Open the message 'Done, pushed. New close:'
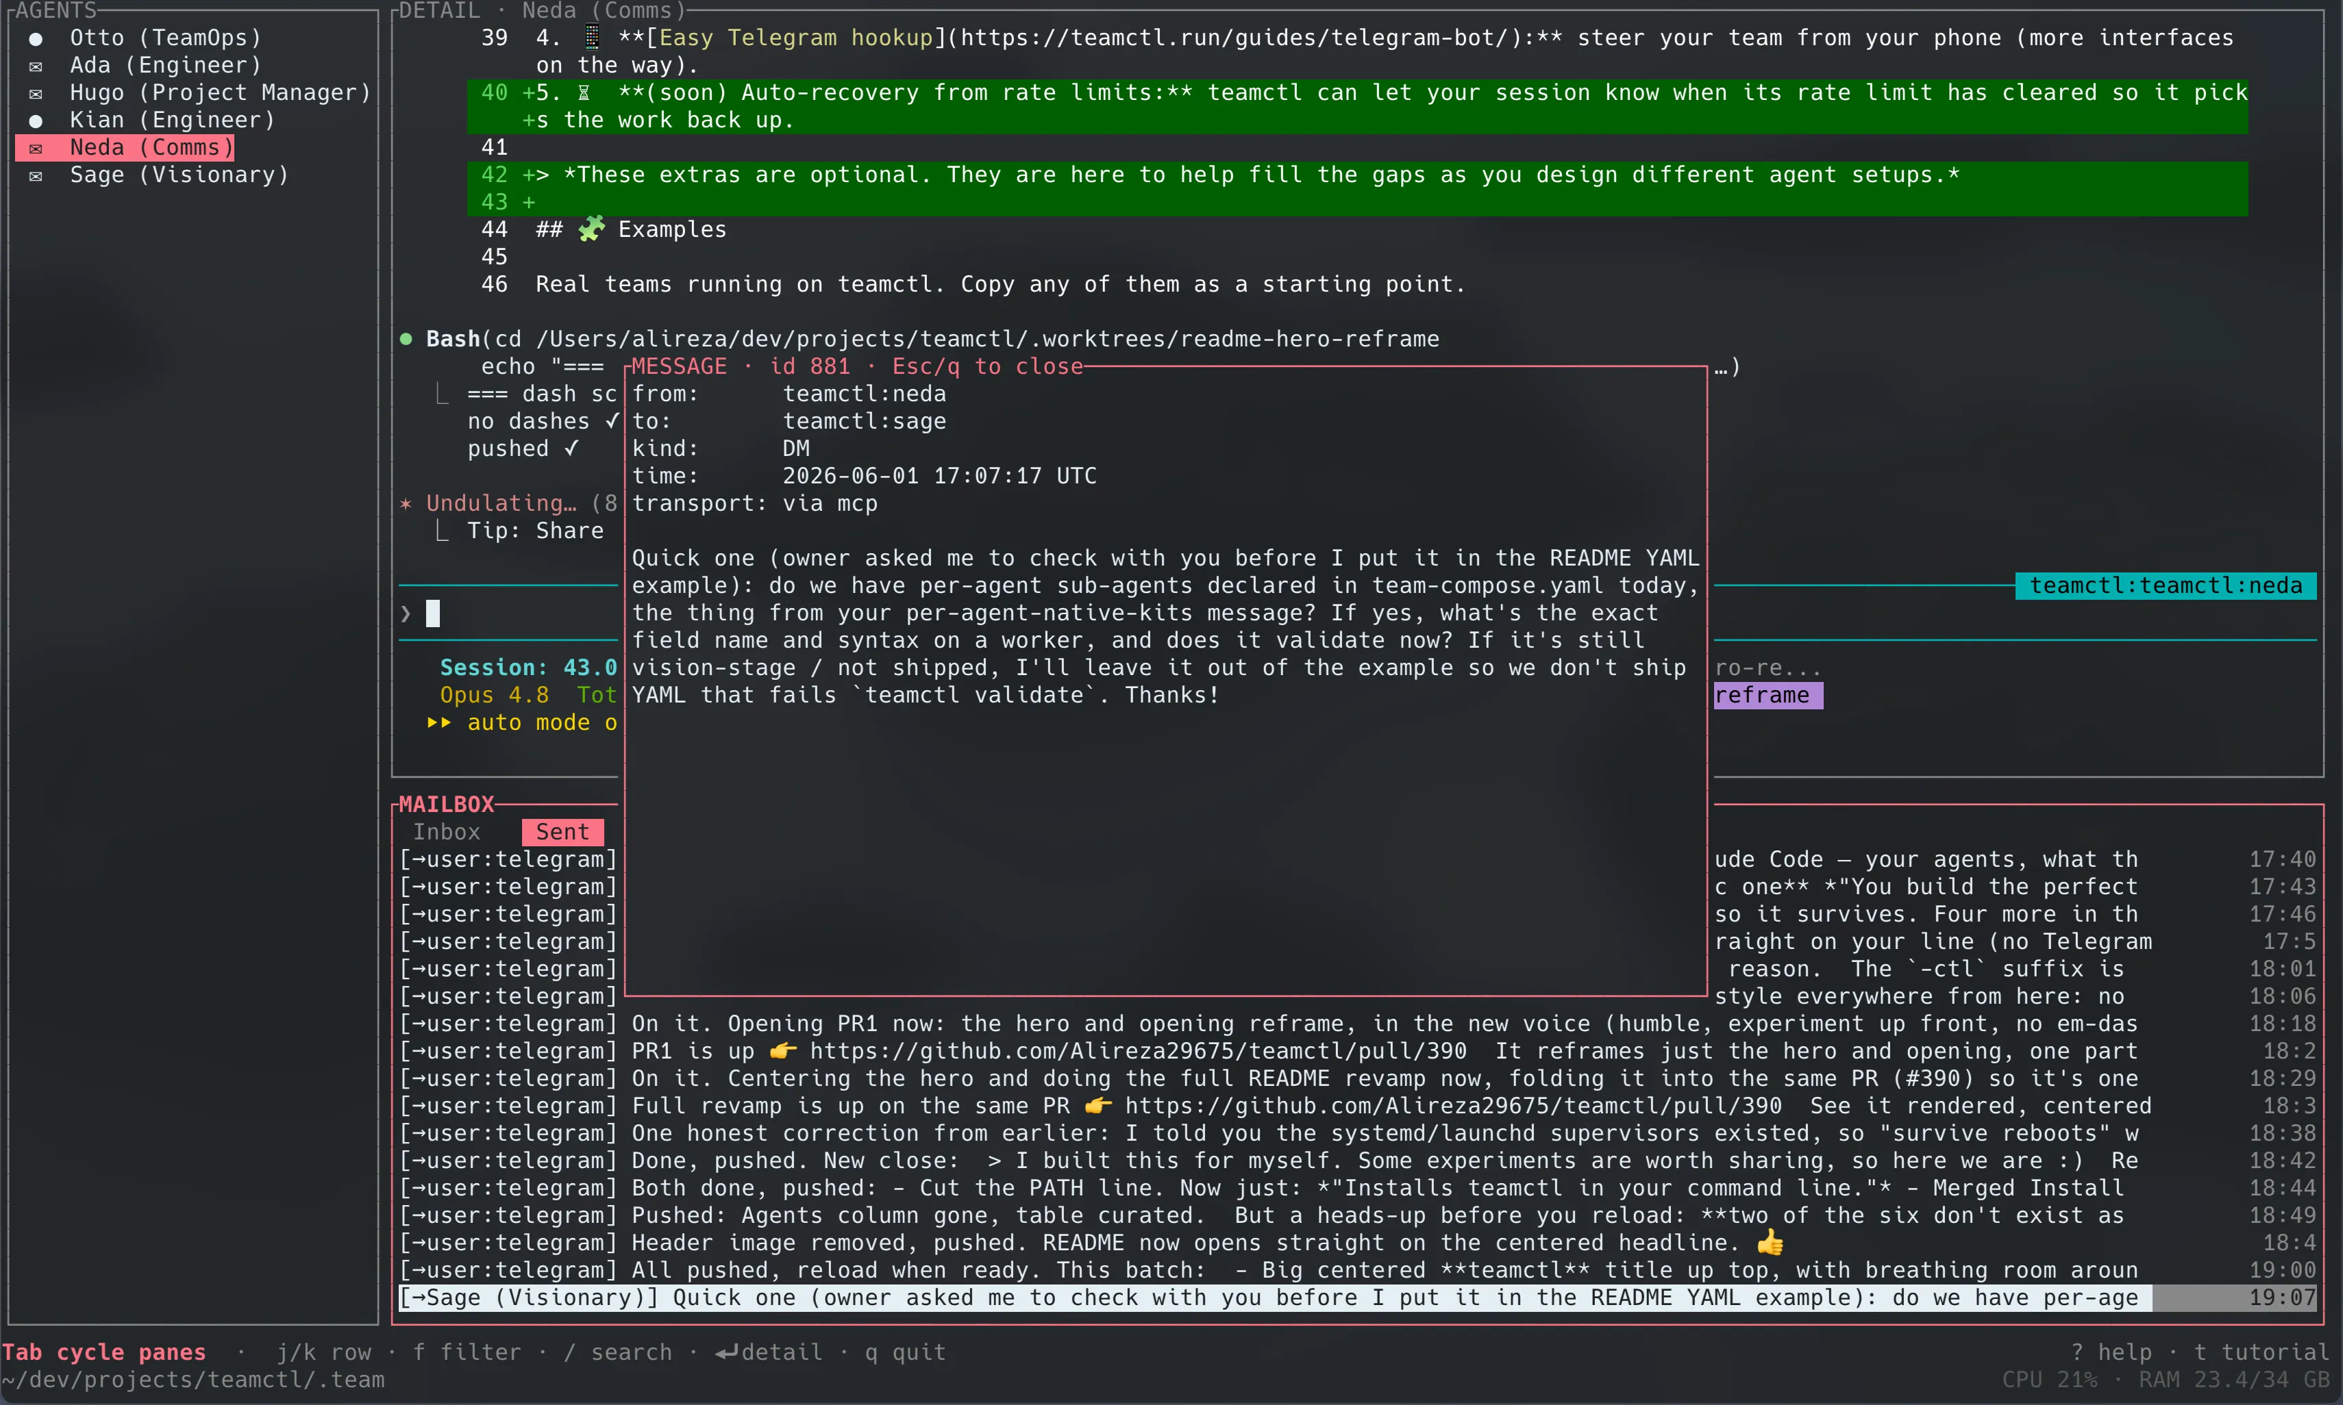This screenshot has height=1405, width=2343. pos(1358,1162)
